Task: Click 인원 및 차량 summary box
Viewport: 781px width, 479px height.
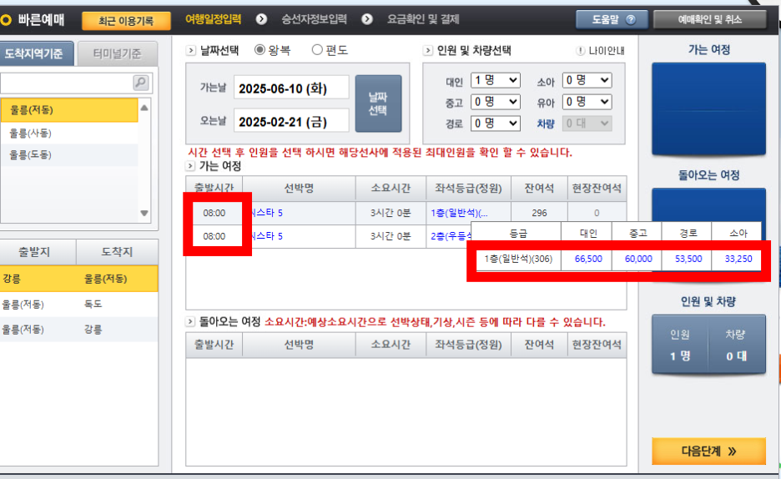Action: click(708, 344)
